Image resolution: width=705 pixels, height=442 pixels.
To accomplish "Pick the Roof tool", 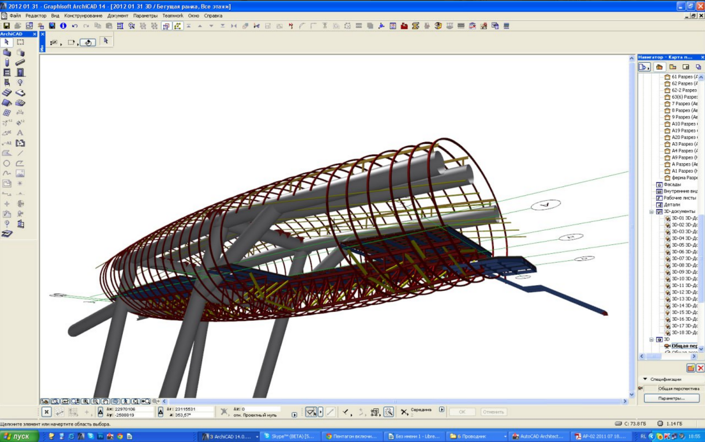I will (x=7, y=103).
